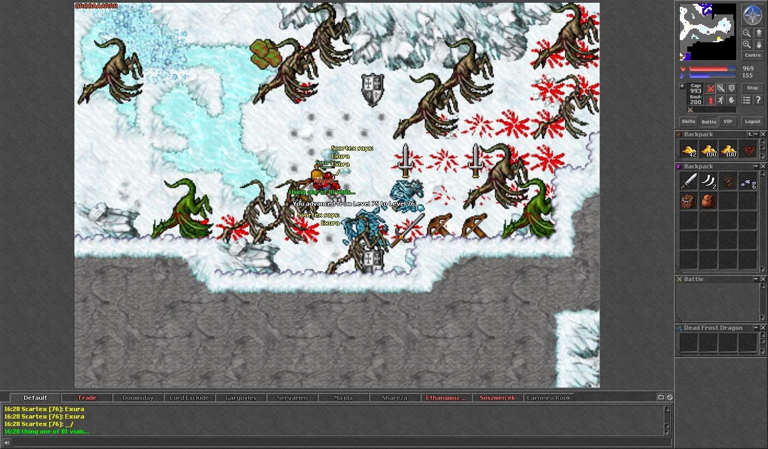Zoom out the minimap
The width and height of the screenshot is (768, 449).
pos(747,33)
